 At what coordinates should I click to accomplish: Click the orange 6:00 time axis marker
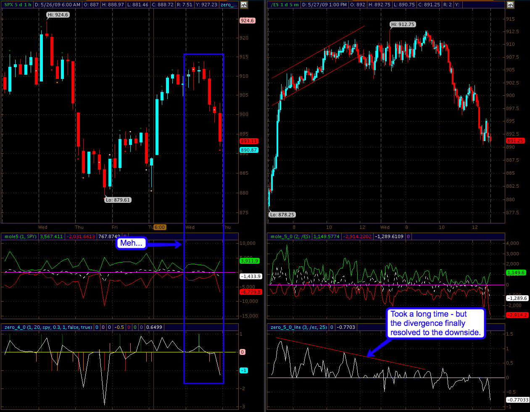click(x=160, y=227)
